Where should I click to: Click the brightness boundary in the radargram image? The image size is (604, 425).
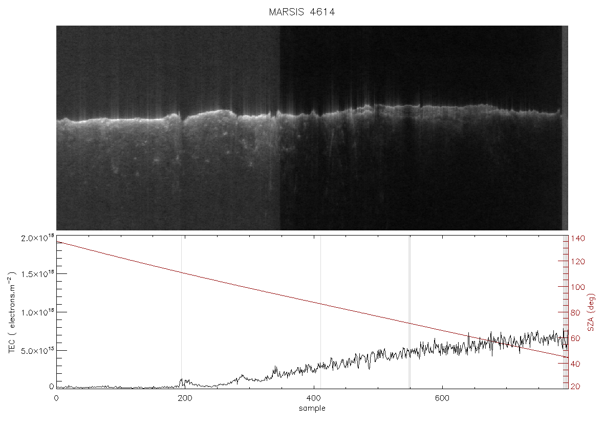pos(279,128)
